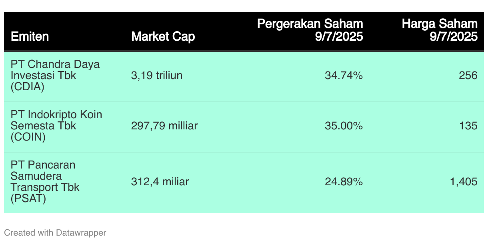Click the 3,19 triliun market cap value
488x242 pixels.
coord(157,75)
